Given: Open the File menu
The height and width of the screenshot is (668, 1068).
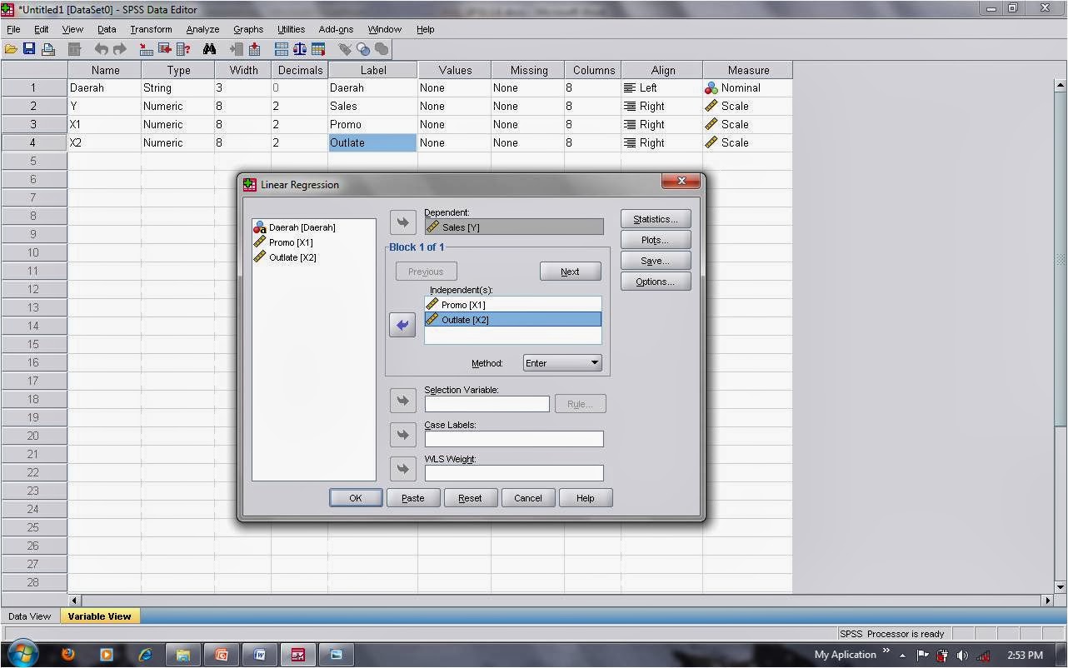Looking at the screenshot, I should coord(13,29).
